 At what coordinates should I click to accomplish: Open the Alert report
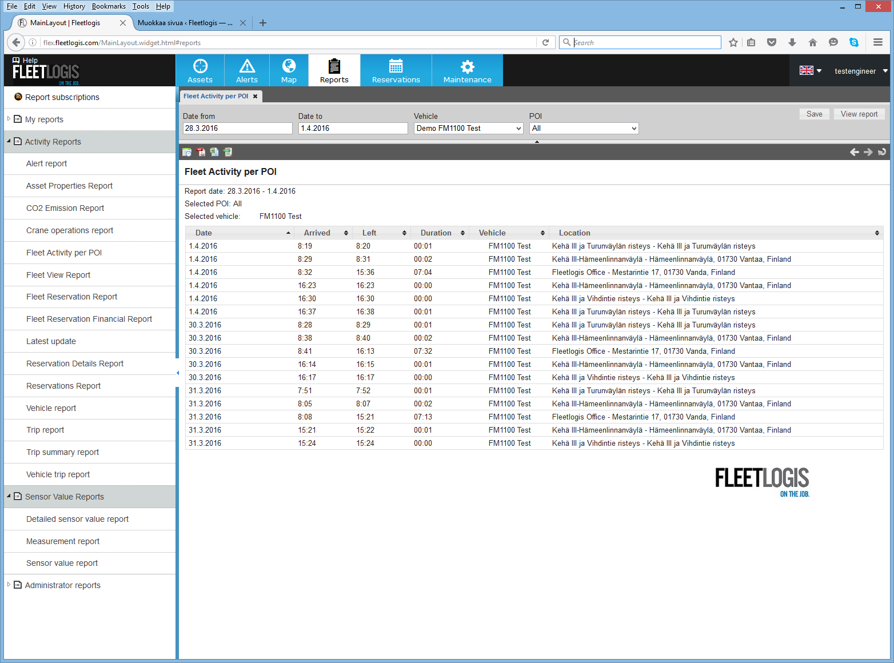click(46, 163)
